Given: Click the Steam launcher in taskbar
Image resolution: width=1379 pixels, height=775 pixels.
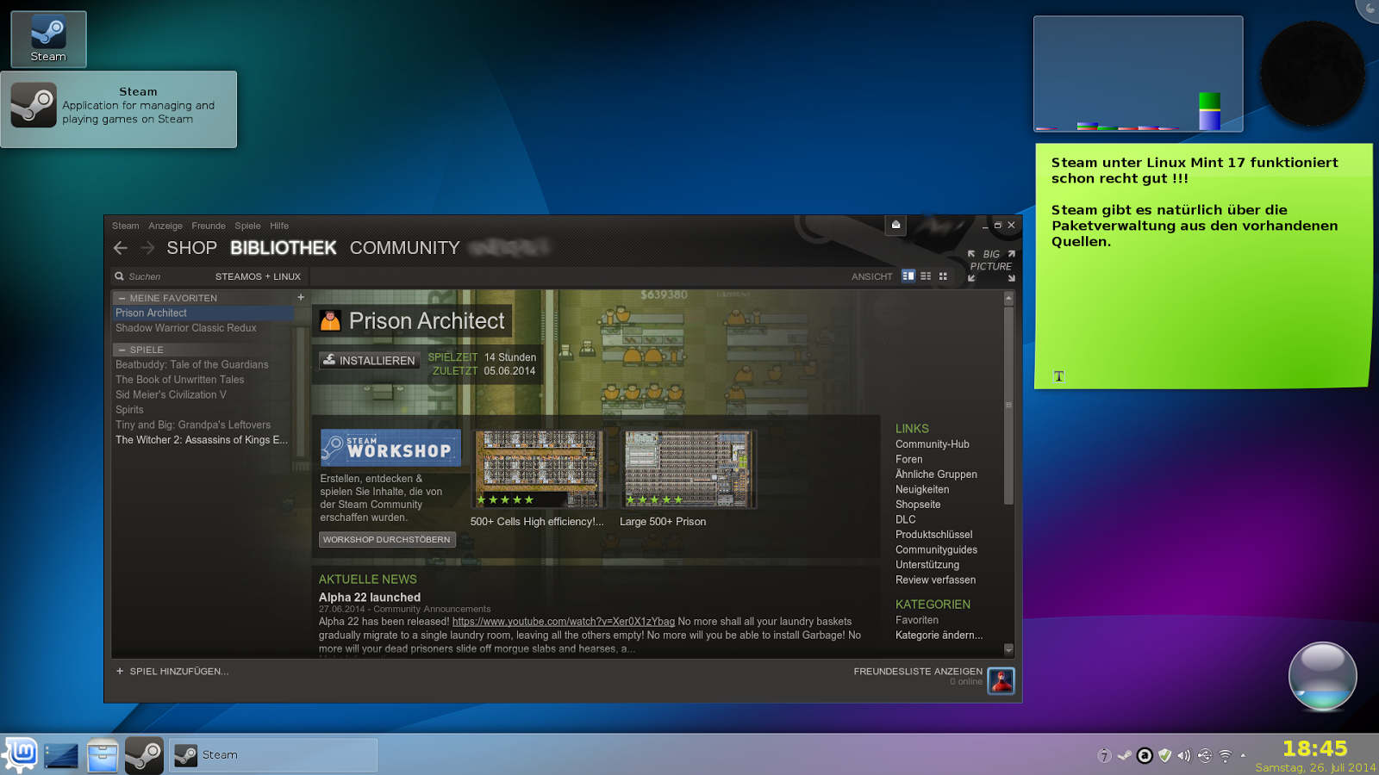Looking at the screenshot, I should (x=144, y=755).
